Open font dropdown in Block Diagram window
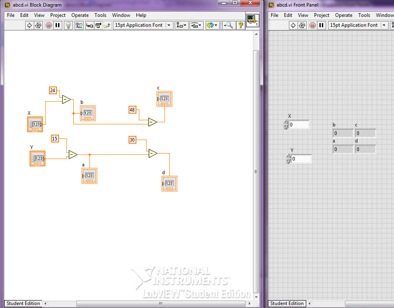This screenshot has height=308, width=394. [x=143, y=25]
